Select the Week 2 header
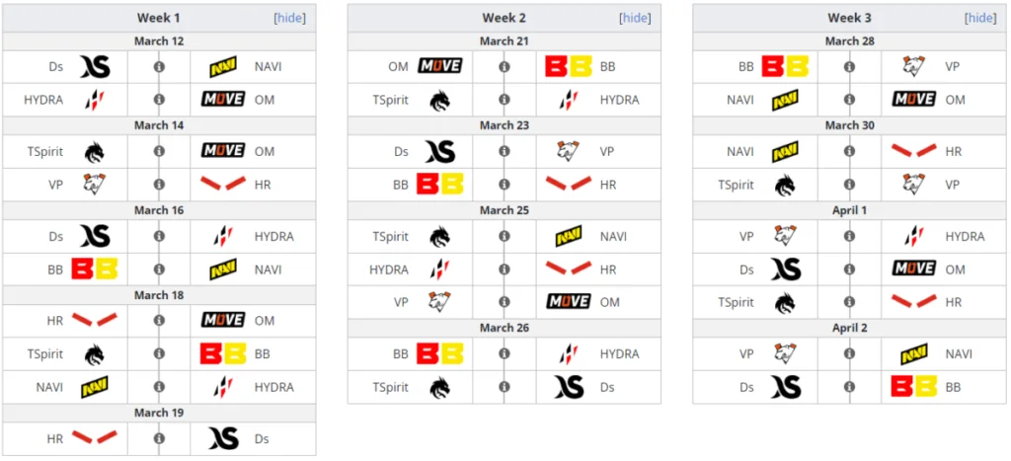The height and width of the screenshot is (461, 1011). [x=505, y=18]
